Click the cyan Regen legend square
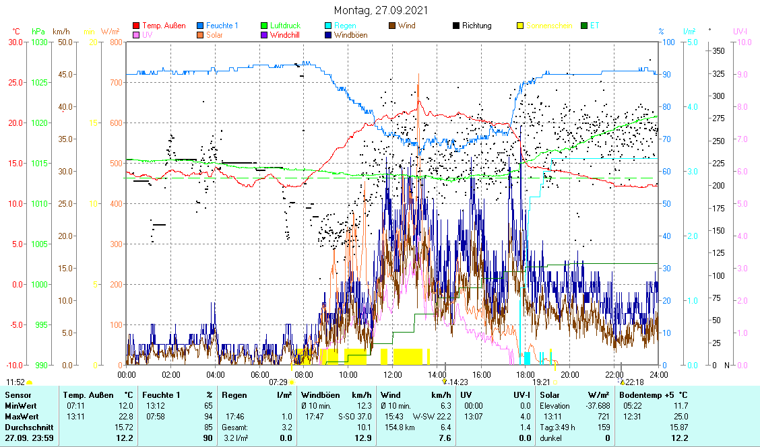The image size is (760, 447). coord(328,26)
